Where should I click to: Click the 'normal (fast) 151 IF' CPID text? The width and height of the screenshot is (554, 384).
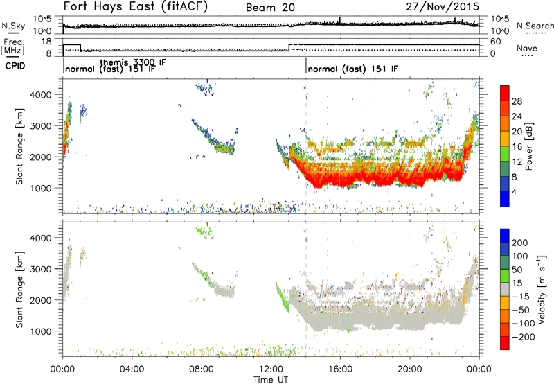coord(352,69)
